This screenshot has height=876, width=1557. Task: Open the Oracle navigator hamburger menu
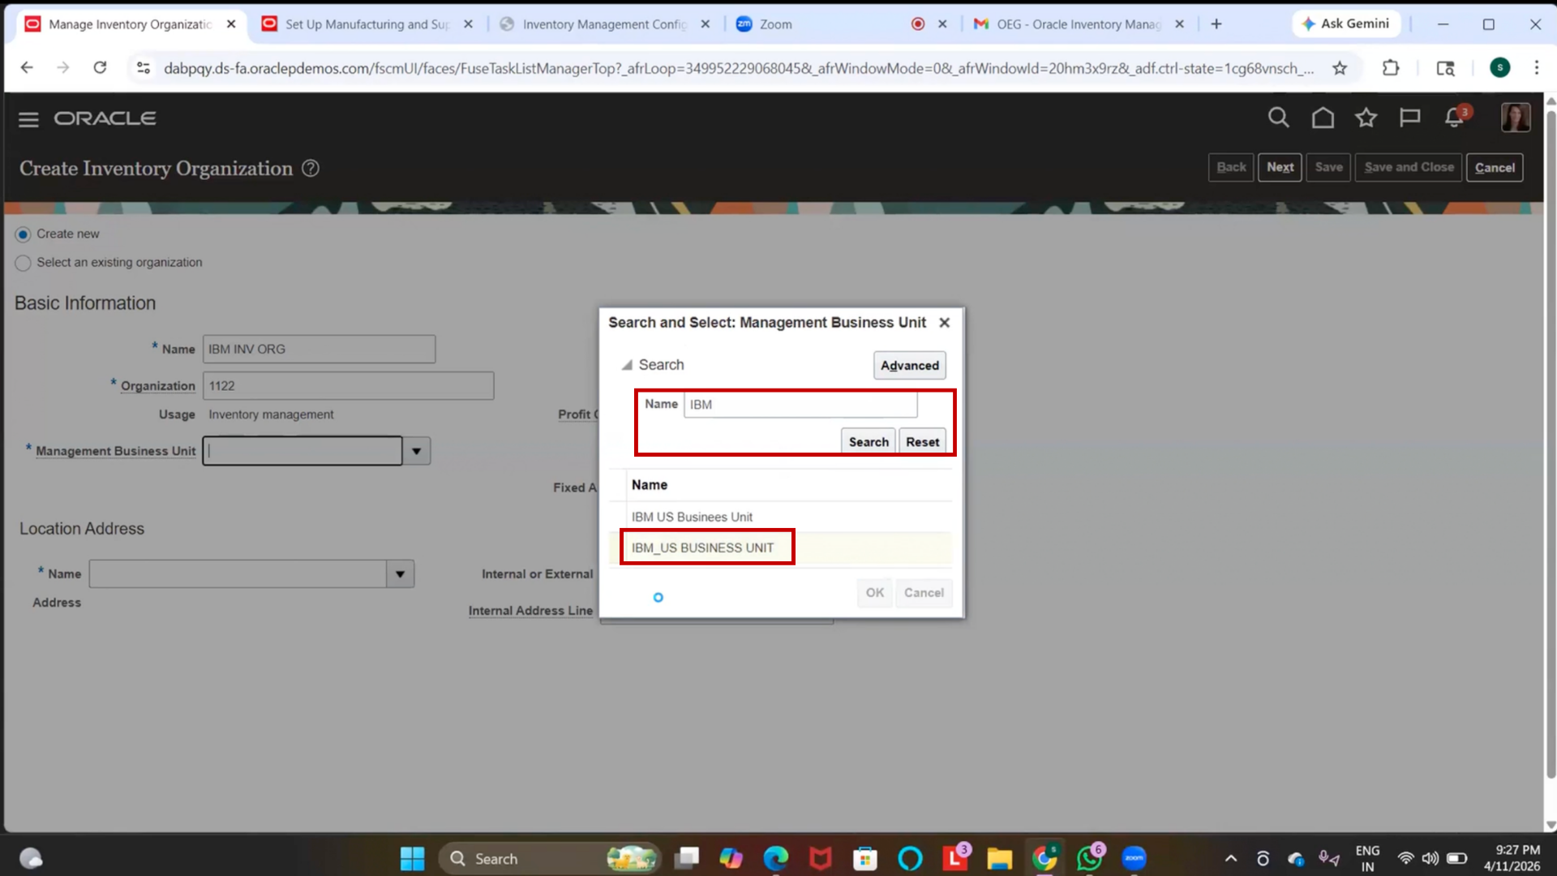(28, 119)
